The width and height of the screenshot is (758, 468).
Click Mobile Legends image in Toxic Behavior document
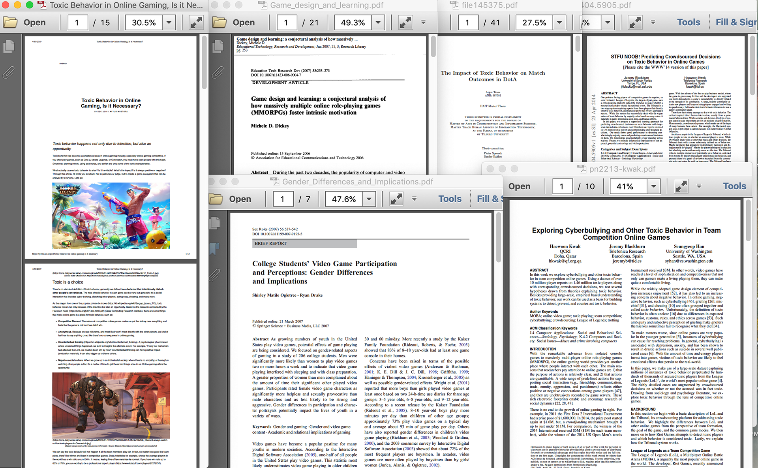click(111, 216)
